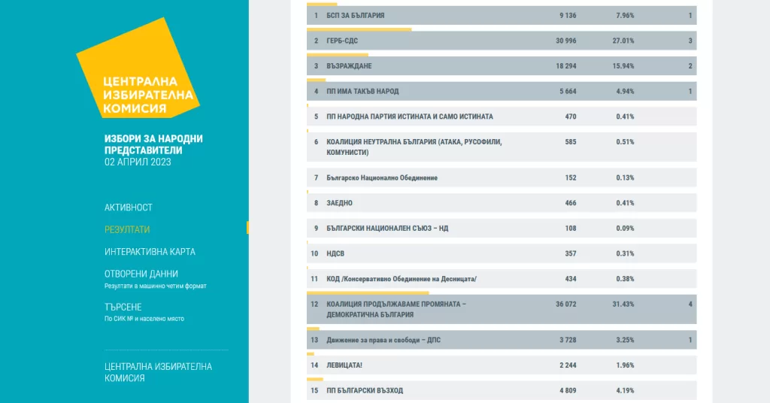
Task: Click the percentage 0.31%
Action: 625,253
